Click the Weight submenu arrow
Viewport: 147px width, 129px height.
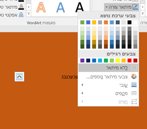(82, 85)
